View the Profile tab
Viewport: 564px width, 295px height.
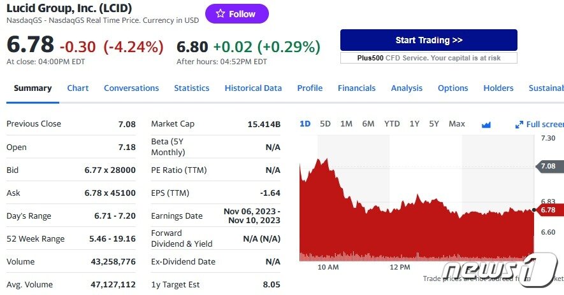310,88
